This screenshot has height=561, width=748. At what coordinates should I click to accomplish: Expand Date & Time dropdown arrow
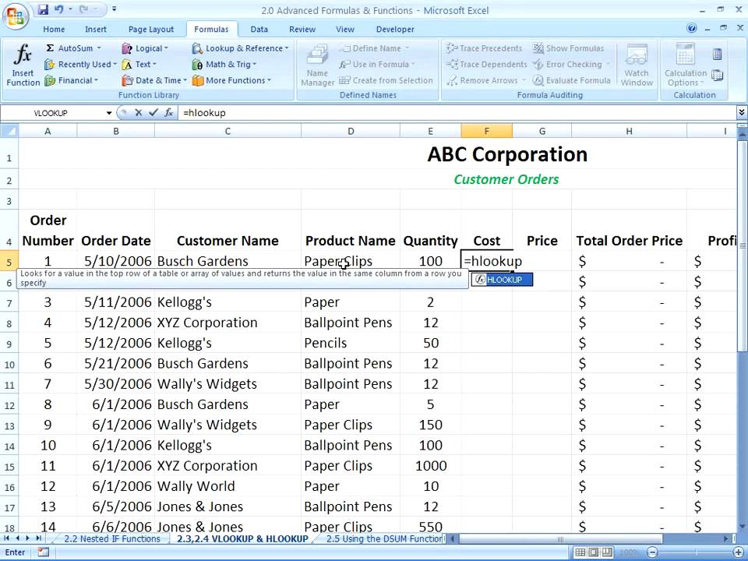[x=185, y=80]
